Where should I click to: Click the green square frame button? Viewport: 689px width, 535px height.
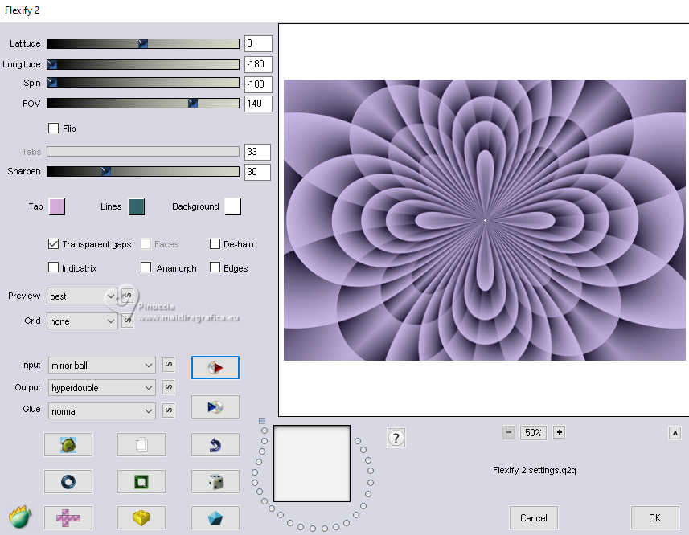click(x=141, y=482)
